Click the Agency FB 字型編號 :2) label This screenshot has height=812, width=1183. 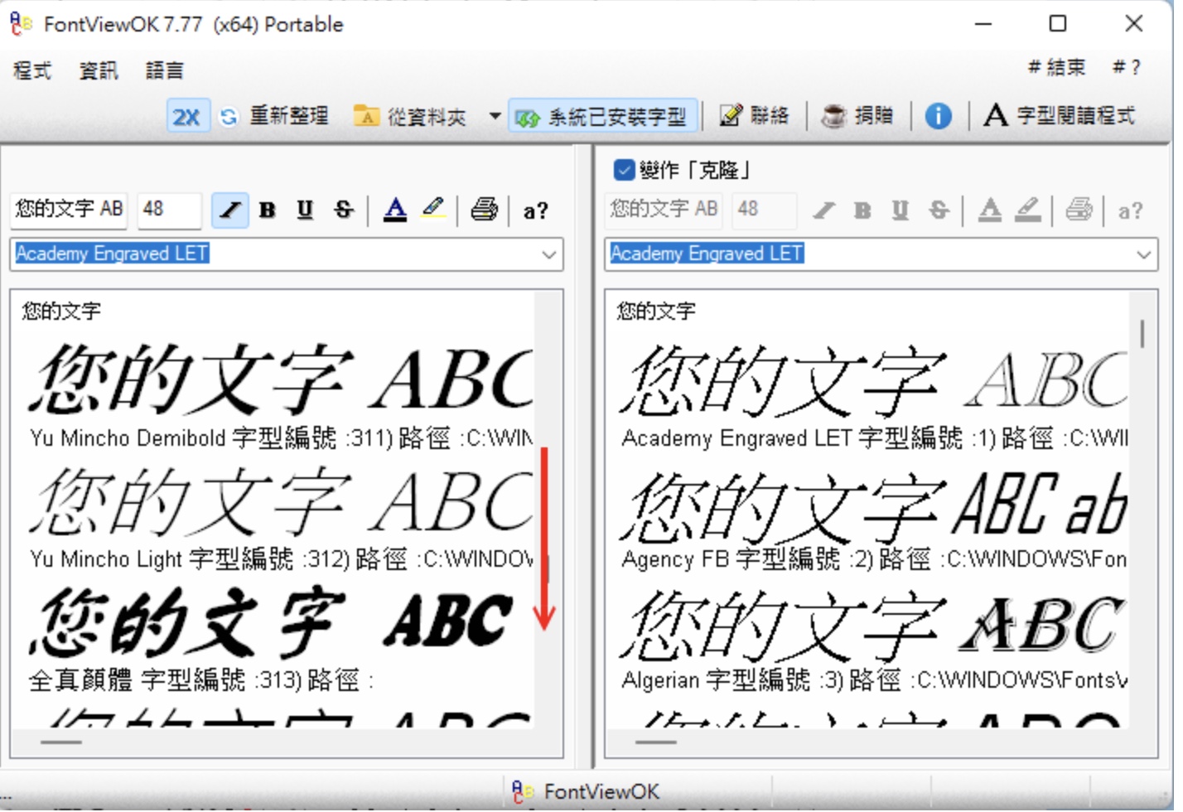tap(748, 559)
